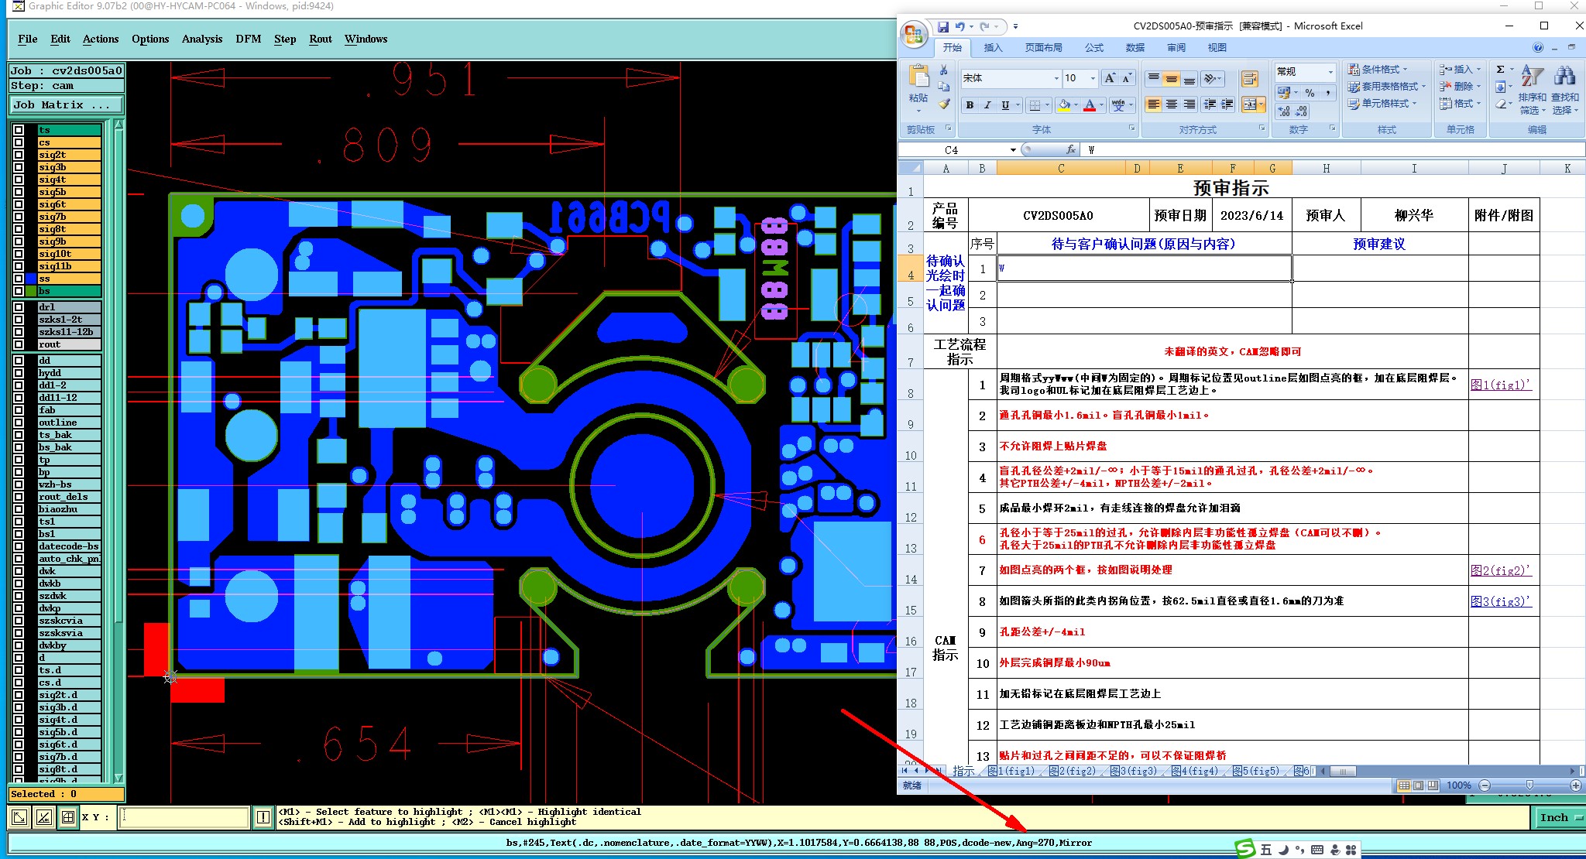Click the yellow fill color swatch button
The image size is (1586, 859).
[1065, 105]
